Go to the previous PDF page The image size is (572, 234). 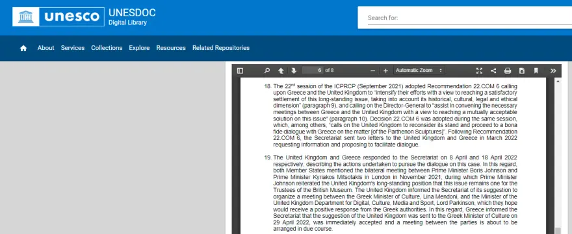(281, 71)
